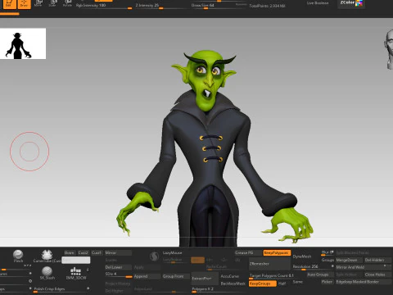Toggle the Same option
Viewport: 393px width, 295px height.
[x=298, y=282]
